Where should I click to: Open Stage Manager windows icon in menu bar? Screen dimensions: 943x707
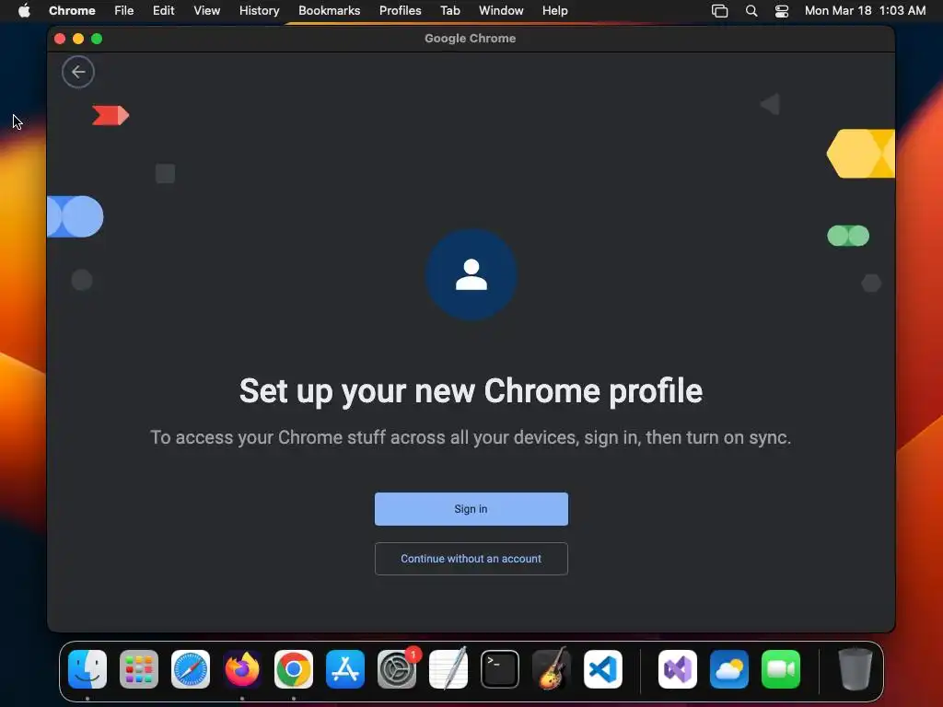[720, 11]
